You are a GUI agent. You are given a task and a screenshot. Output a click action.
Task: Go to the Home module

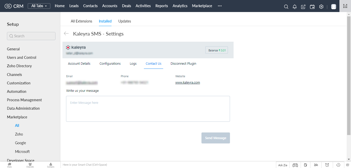point(60,6)
